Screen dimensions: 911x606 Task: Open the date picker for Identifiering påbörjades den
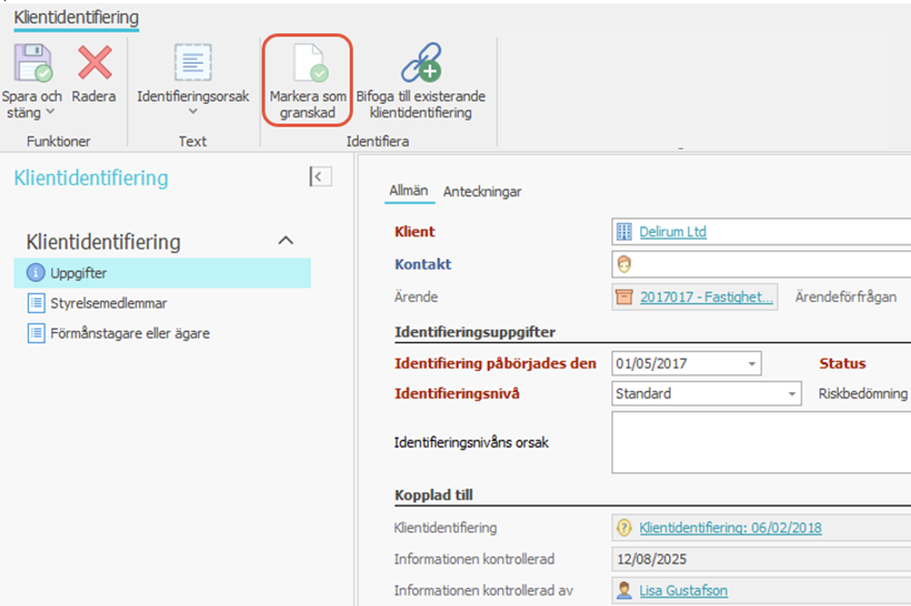coord(751,364)
